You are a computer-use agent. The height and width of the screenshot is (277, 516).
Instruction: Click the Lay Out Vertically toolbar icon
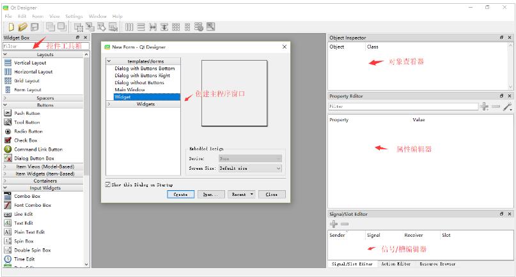141,27
